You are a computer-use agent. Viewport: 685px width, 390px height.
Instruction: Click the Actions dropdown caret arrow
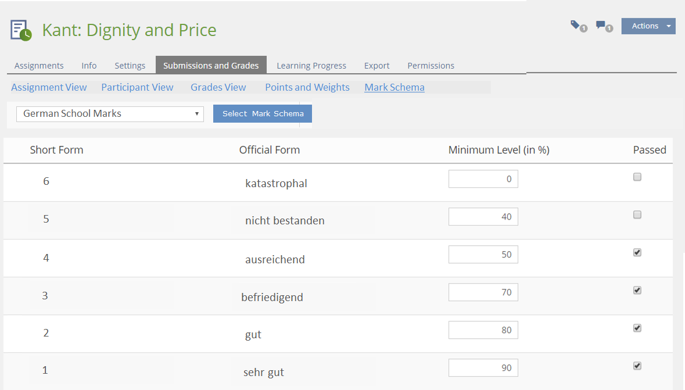pos(669,26)
